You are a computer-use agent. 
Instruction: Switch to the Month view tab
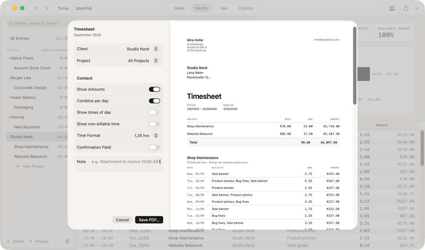(201, 8)
